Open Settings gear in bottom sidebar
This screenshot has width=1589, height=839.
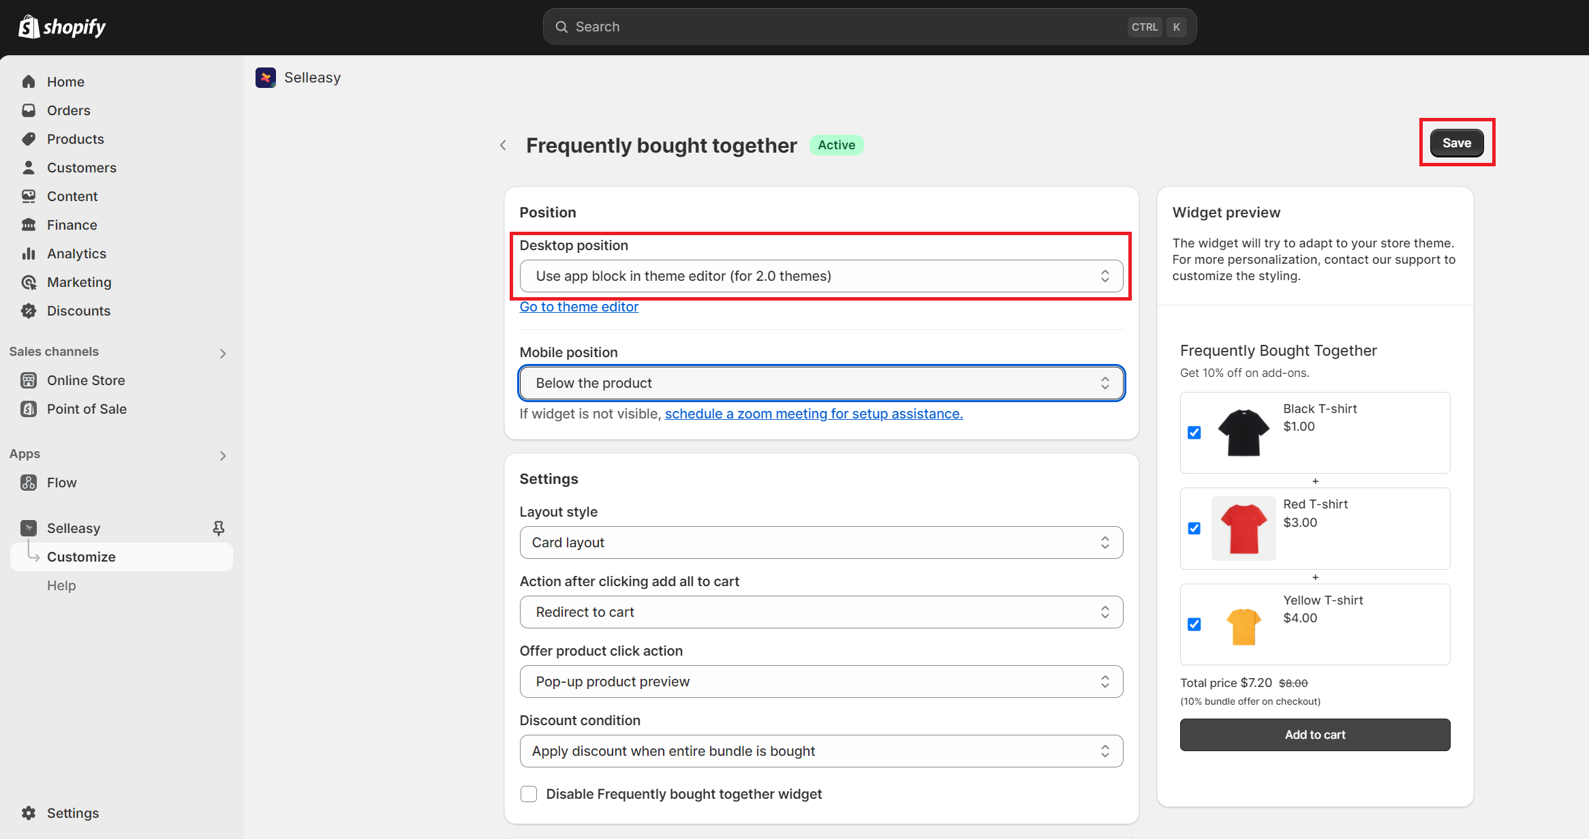[x=29, y=813]
